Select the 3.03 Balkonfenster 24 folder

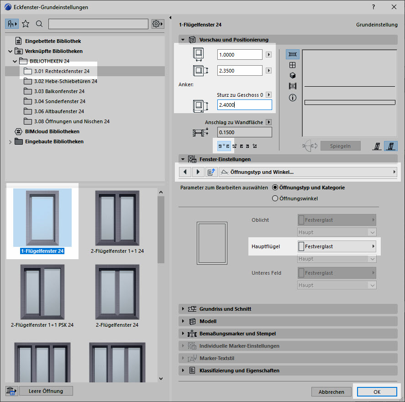pos(59,91)
